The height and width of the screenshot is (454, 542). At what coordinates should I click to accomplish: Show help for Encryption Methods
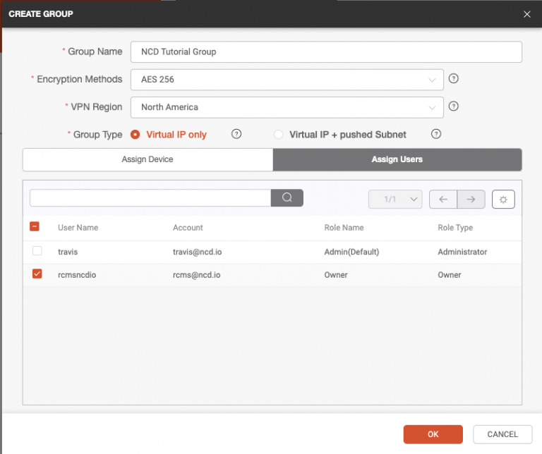click(454, 79)
